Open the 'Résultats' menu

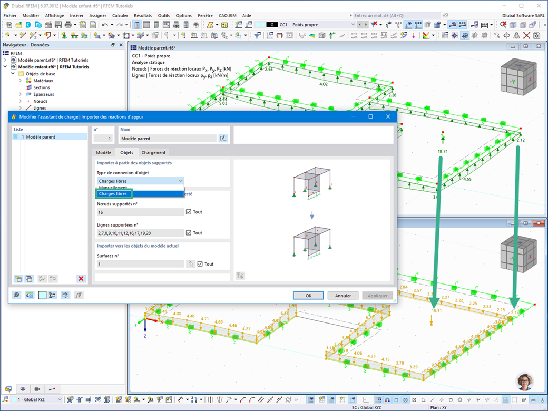click(143, 16)
